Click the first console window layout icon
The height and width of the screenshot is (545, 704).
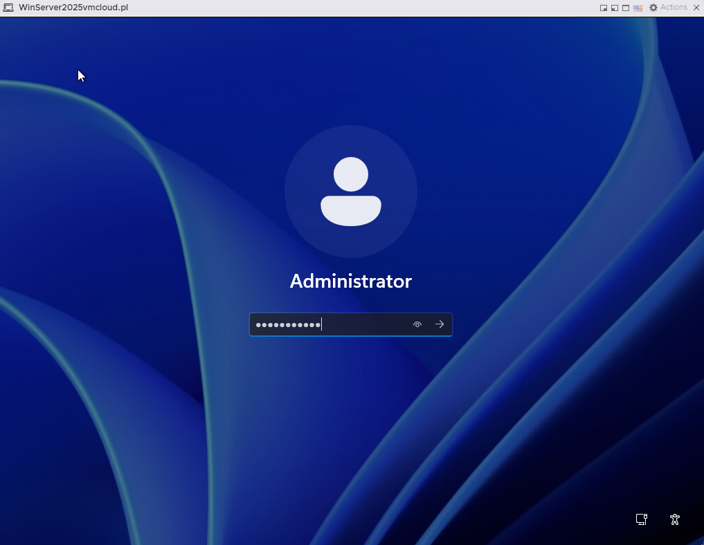pos(604,8)
